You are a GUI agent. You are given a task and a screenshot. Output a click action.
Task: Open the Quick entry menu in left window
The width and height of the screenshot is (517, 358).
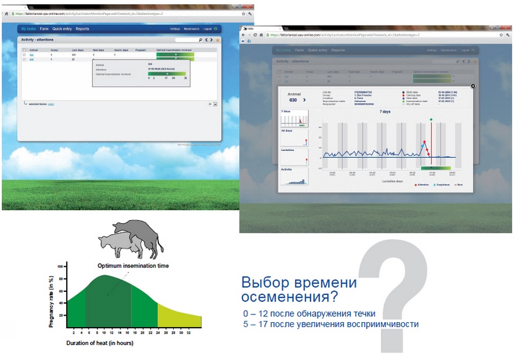[x=62, y=29]
